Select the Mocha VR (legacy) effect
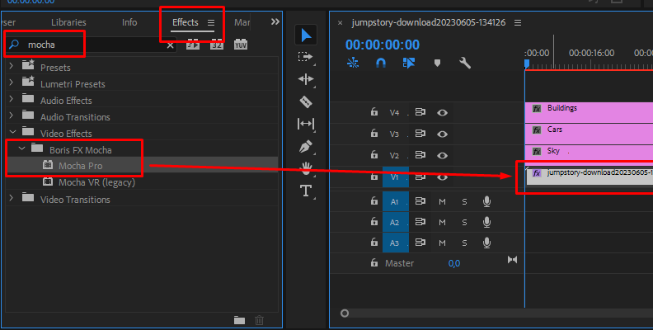Screen dimensions: 653x330 pyautogui.click(x=96, y=182)
